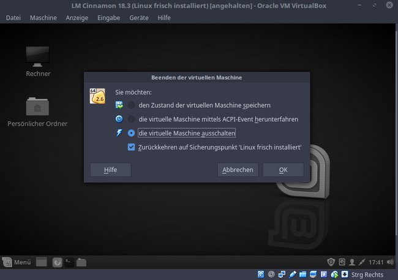Click the virtual display status icon
The width and height of the screenshot is (398, 280).
(x=314, y=274)
